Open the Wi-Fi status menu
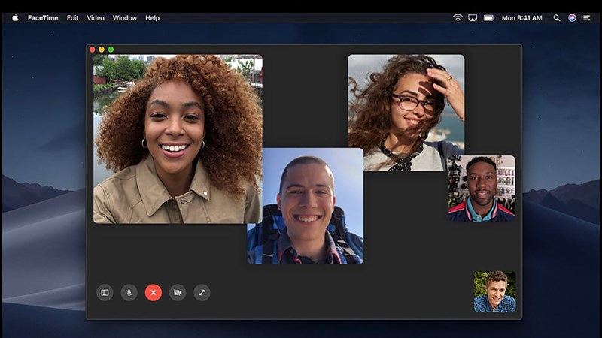This screenshot has height=338, width=602. click(458, 17)
